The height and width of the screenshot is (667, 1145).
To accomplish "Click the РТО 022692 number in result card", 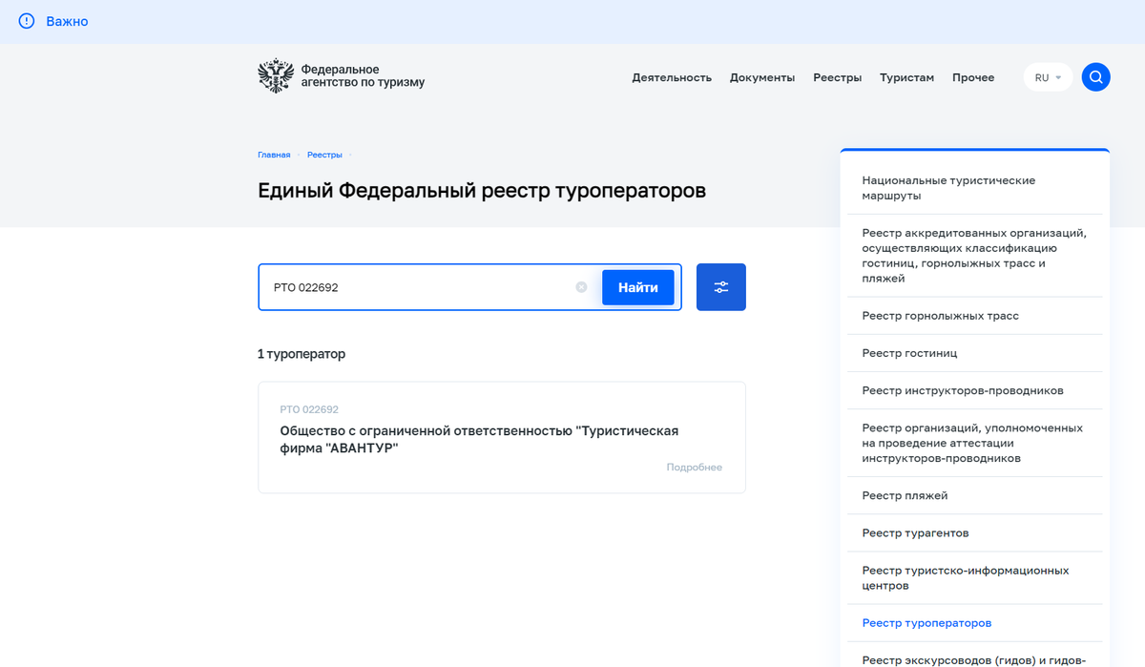I will pos(309,409).
